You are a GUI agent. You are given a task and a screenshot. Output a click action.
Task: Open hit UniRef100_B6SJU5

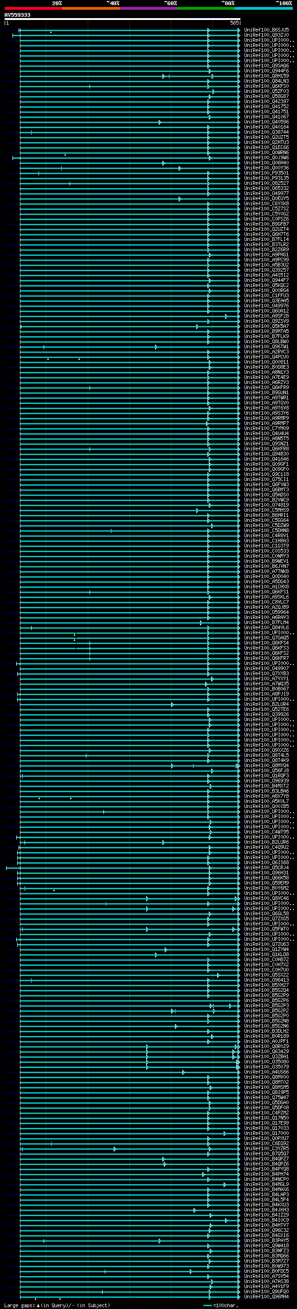pyautogui.click(x=266, y=30)
